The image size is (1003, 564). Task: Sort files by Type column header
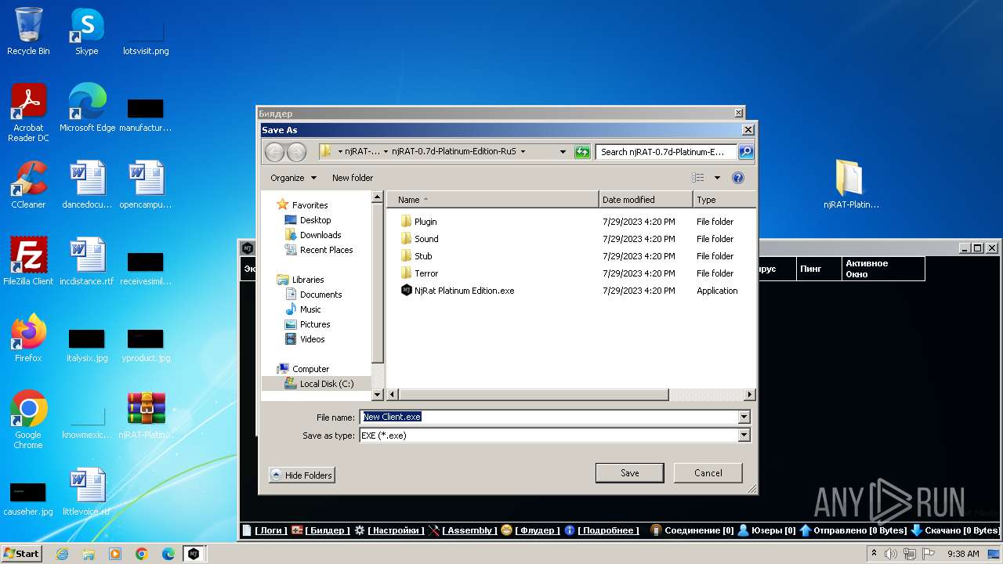tap(724, 200)
